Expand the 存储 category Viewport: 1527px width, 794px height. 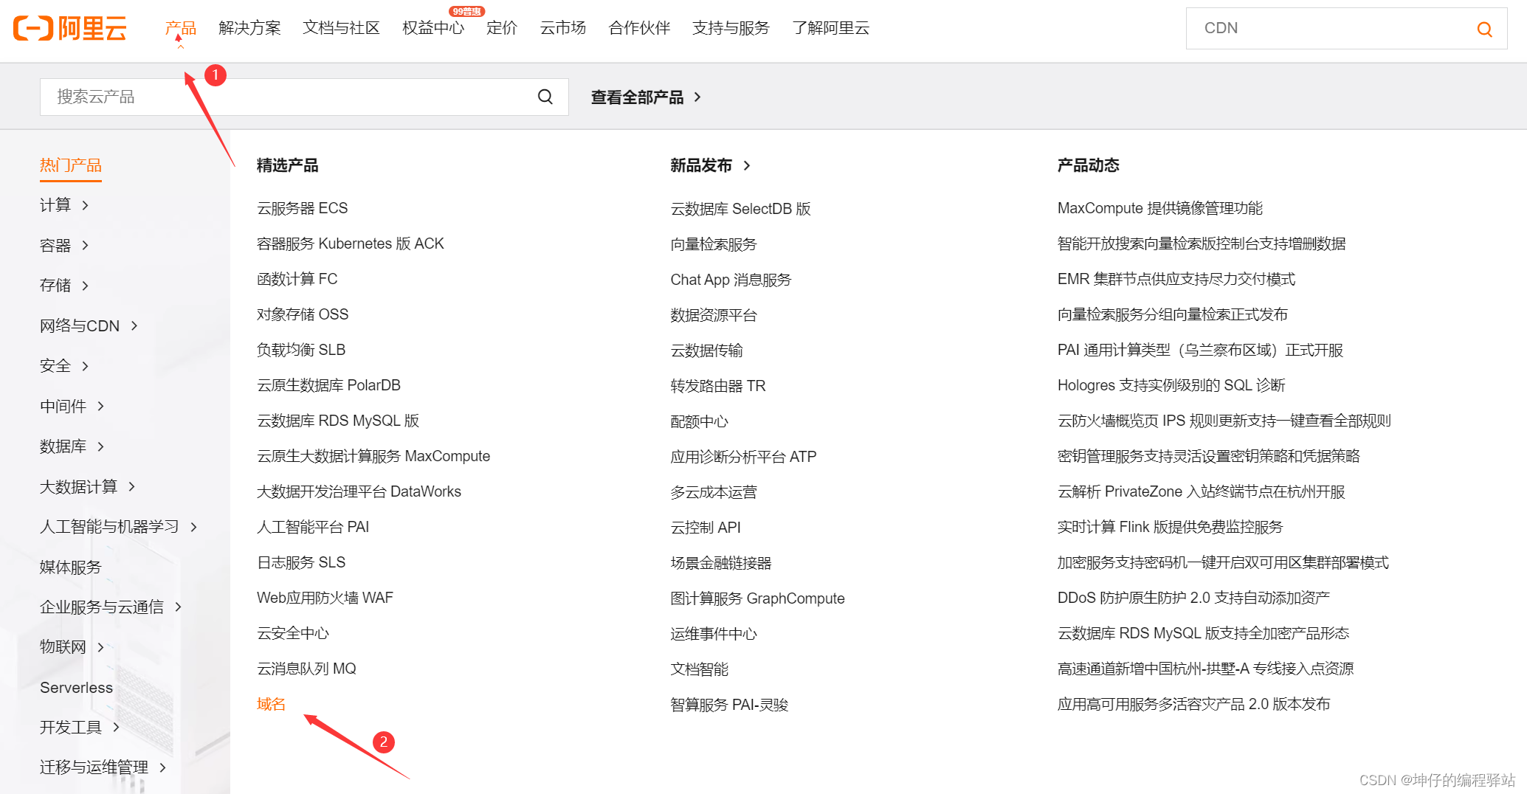pyautogui.click(x=64, y=286)
